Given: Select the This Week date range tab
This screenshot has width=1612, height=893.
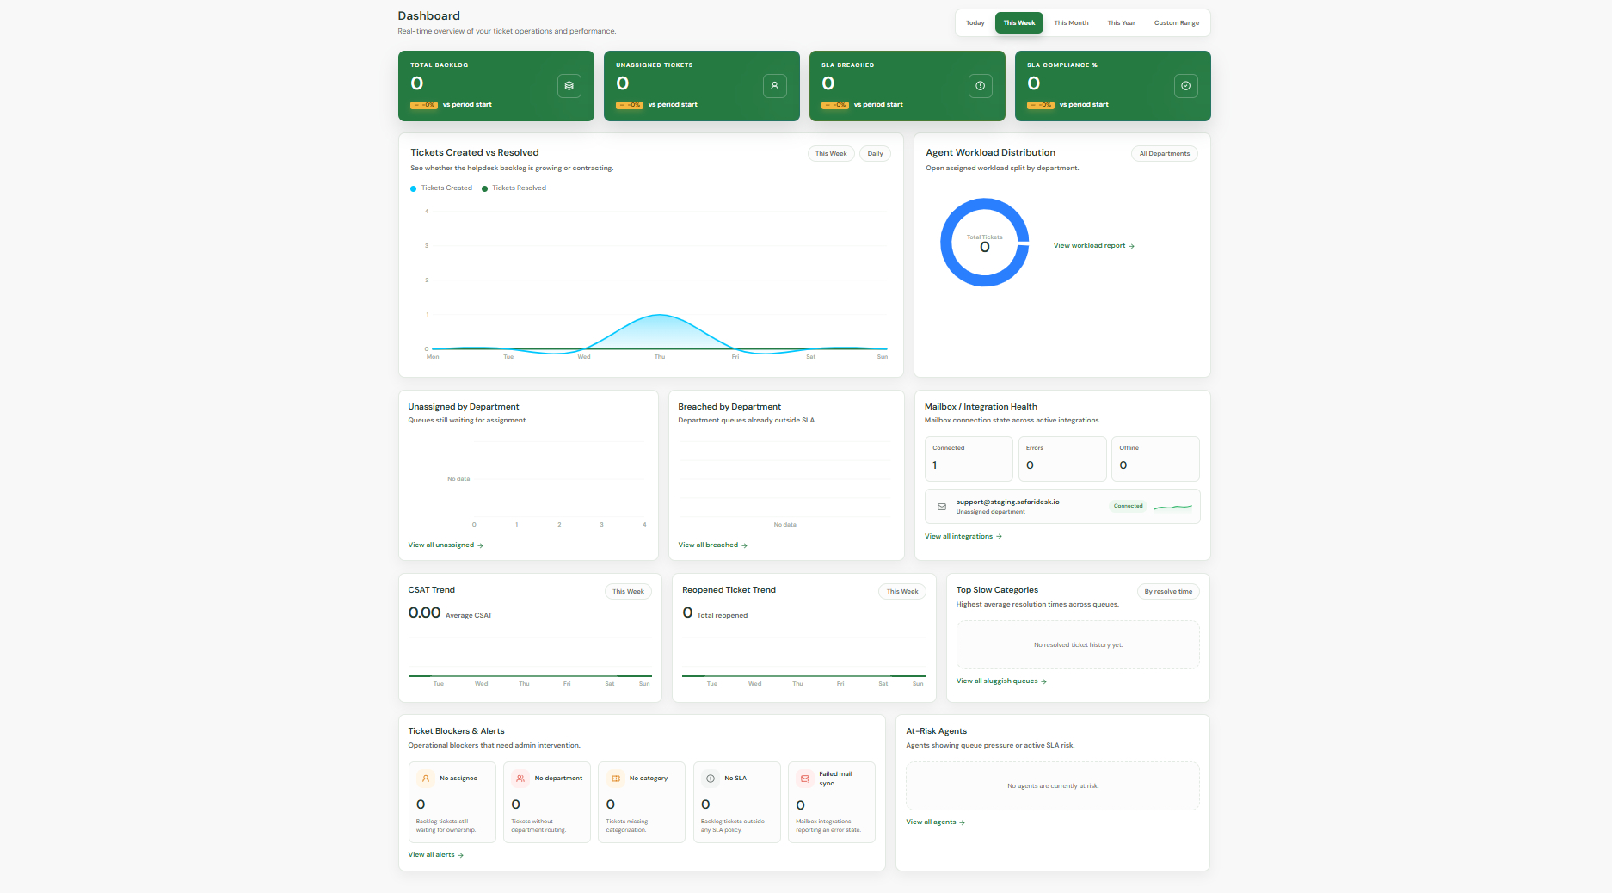Looking at the screenshot, I should tap(1019, 23).
